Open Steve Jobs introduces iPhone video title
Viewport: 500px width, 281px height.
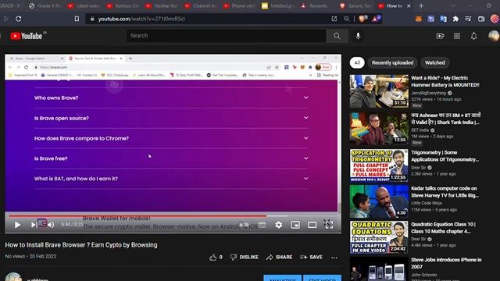point(446,263)
